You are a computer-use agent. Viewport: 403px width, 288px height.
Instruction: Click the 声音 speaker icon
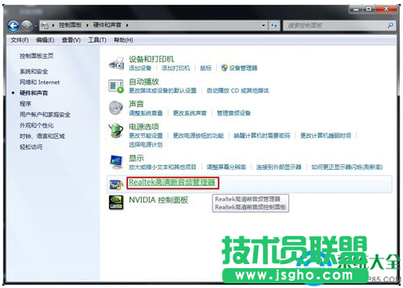(116, 108)
